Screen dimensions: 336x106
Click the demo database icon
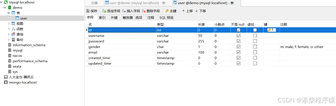click(10, 8)
